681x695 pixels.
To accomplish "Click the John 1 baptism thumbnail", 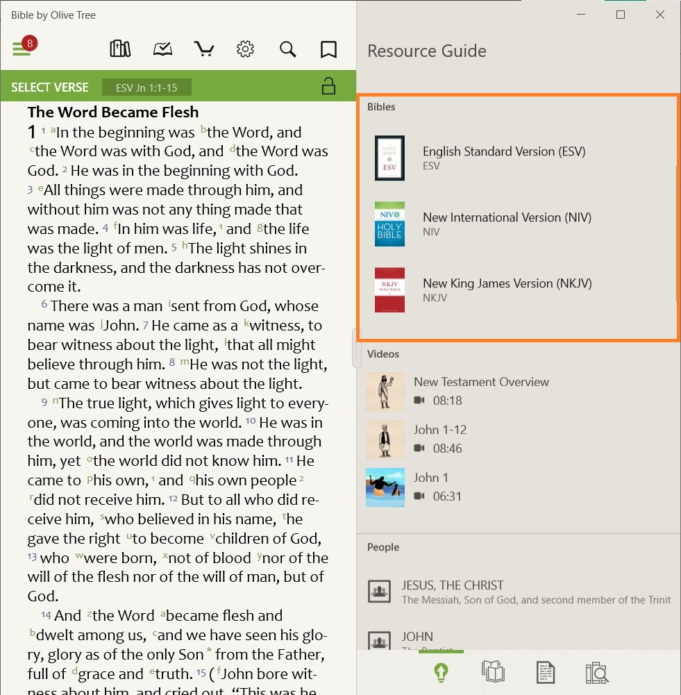I will [x=385, y=487].
